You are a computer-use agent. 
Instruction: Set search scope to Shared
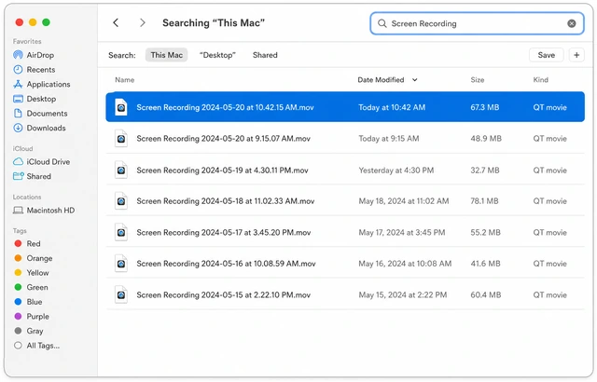265,55
